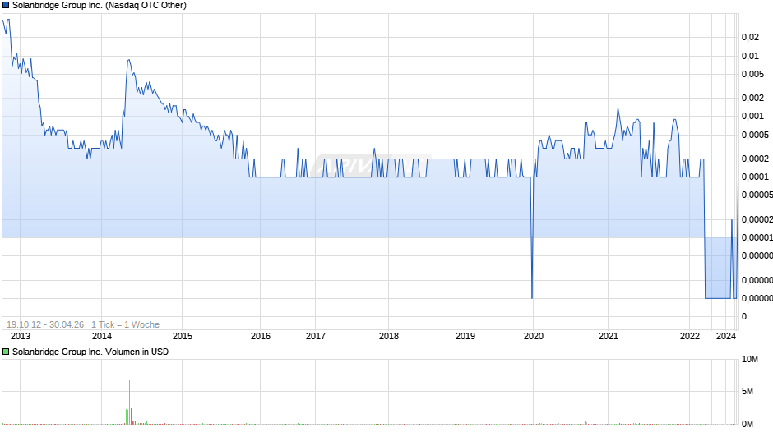Image resolution: width=773 pixels, height=432 pixels.
Task: Click the 0,02 price axis value
Action: pyautogui.click(x=750, y=38)
